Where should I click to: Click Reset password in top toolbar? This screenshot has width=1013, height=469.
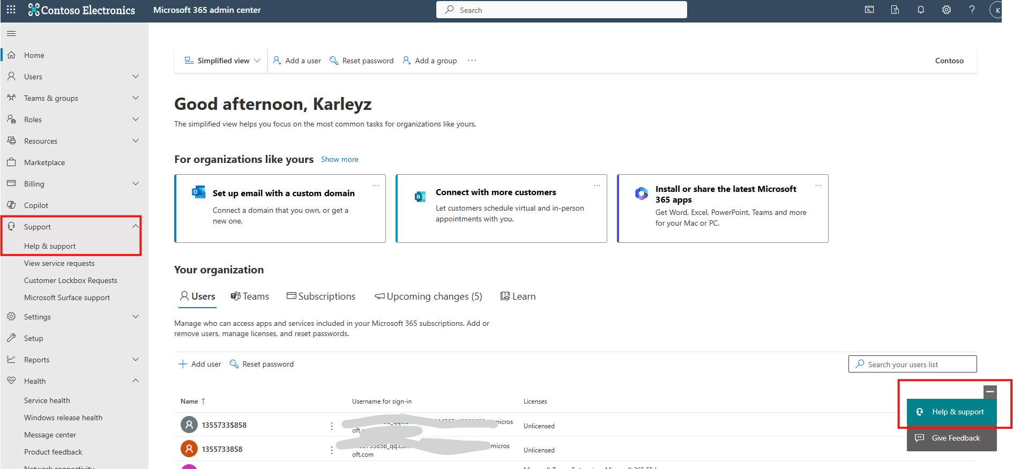(361, 61)
